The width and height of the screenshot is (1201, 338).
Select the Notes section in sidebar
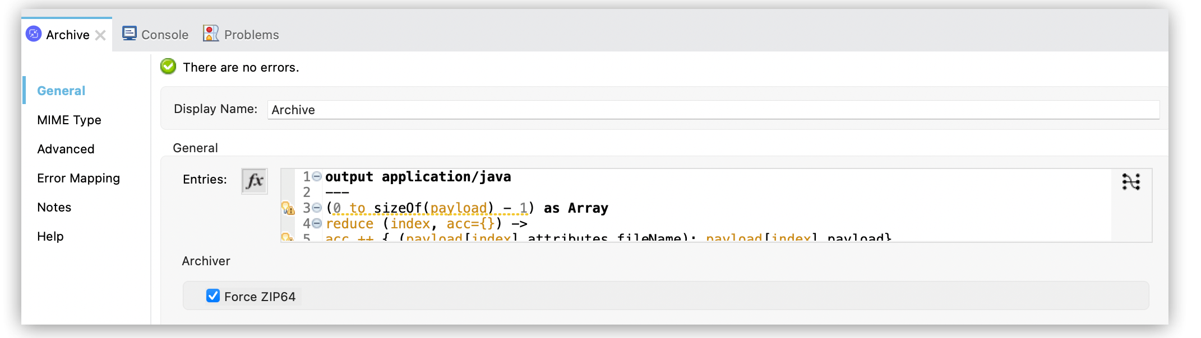click(54, 207)
